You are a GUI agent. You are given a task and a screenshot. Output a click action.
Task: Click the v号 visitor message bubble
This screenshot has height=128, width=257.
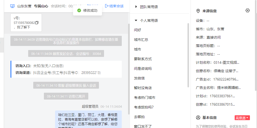[26, 23]
